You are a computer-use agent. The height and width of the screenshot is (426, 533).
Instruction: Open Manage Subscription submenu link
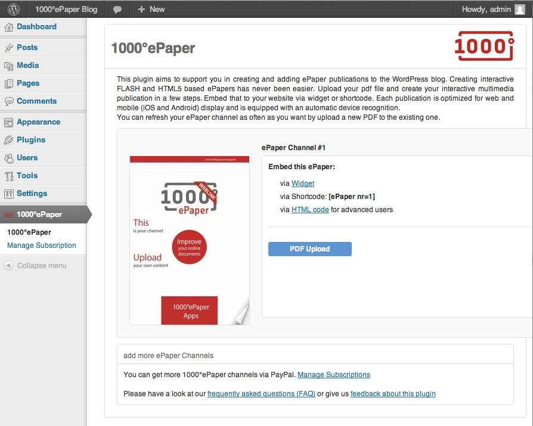tap(42, 245)
